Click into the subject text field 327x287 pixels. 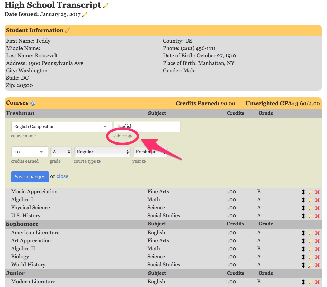click(x=147, y=127)
